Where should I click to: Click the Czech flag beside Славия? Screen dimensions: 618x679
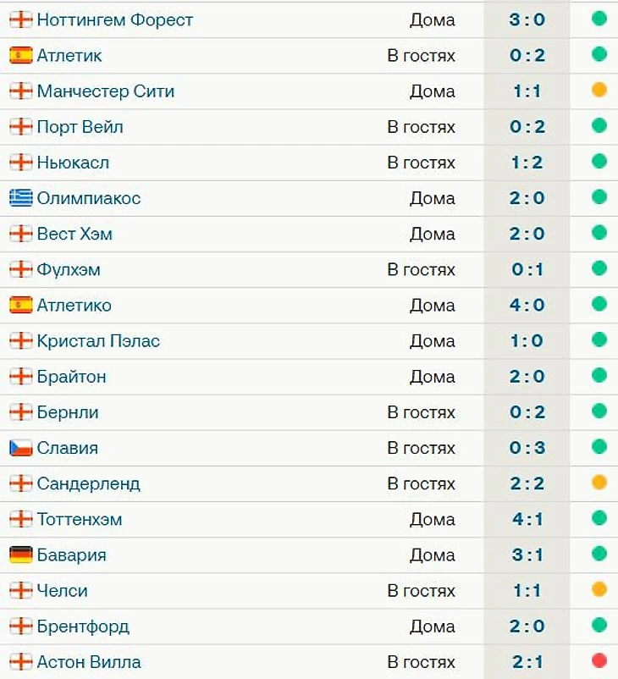21,448
